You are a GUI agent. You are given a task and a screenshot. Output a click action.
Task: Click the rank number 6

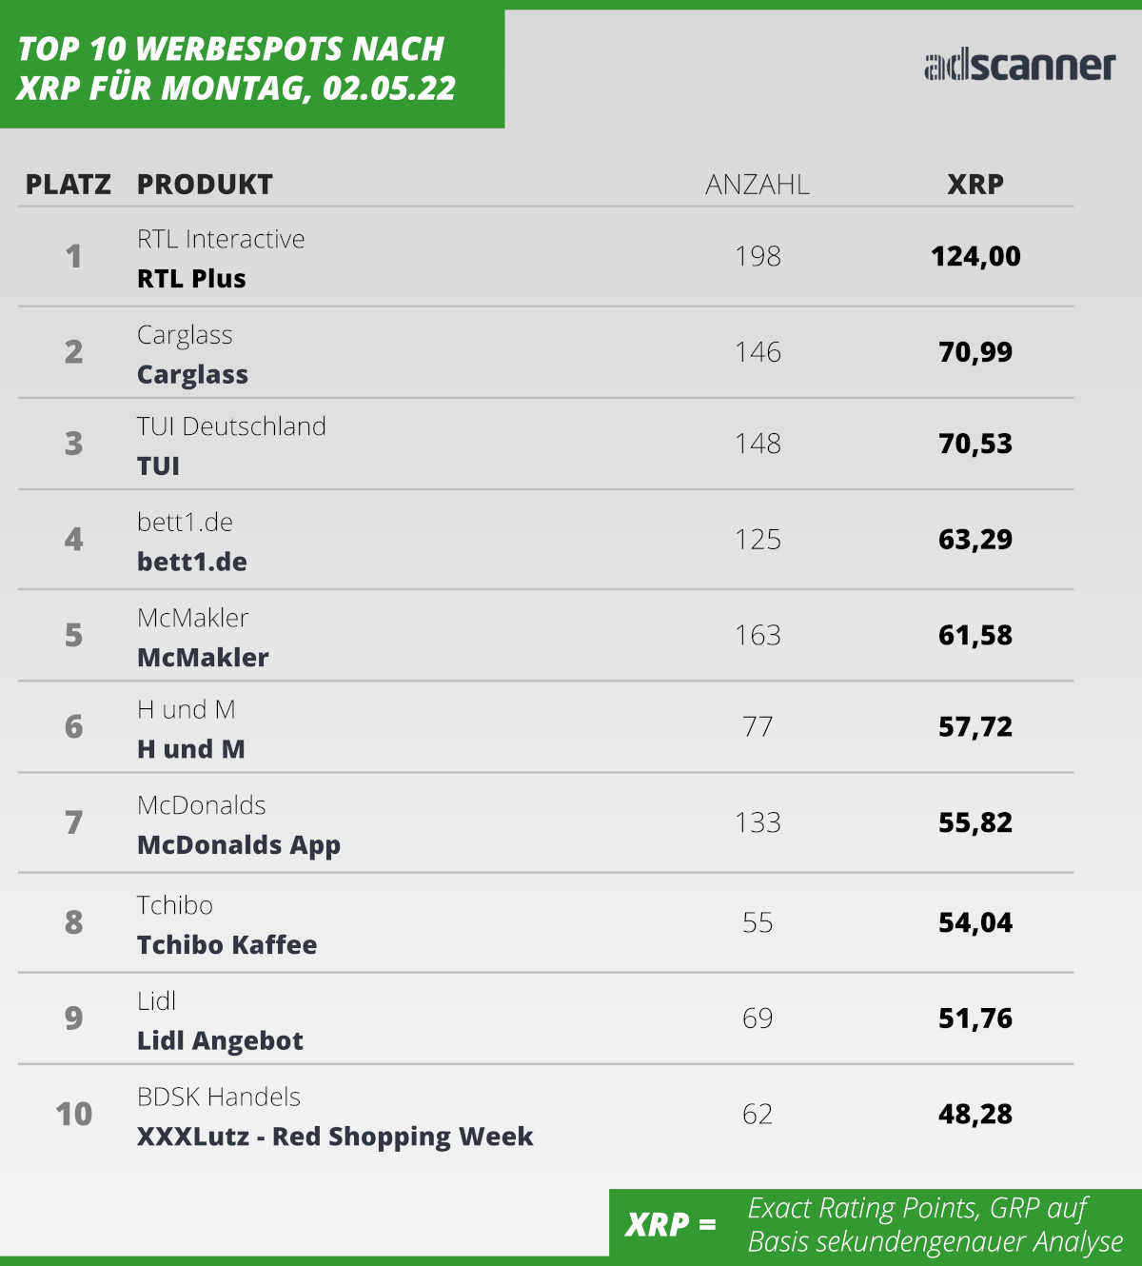73,727
